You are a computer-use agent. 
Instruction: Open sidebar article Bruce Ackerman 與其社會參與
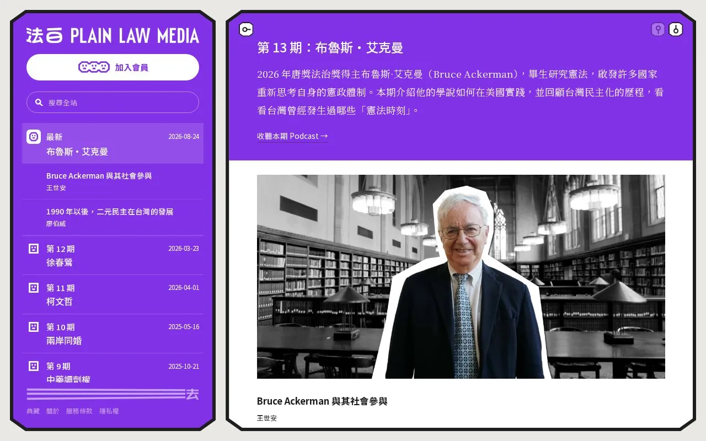click(x=113, y=181)
